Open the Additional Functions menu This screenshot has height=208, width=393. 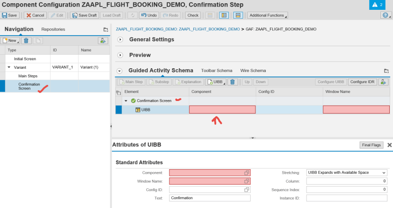267,15
